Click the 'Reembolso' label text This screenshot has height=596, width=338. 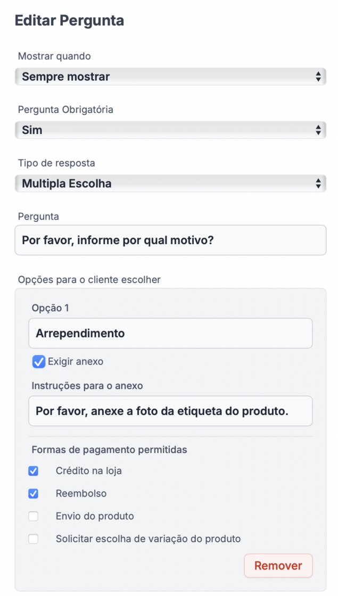click(x=81, y=494)
